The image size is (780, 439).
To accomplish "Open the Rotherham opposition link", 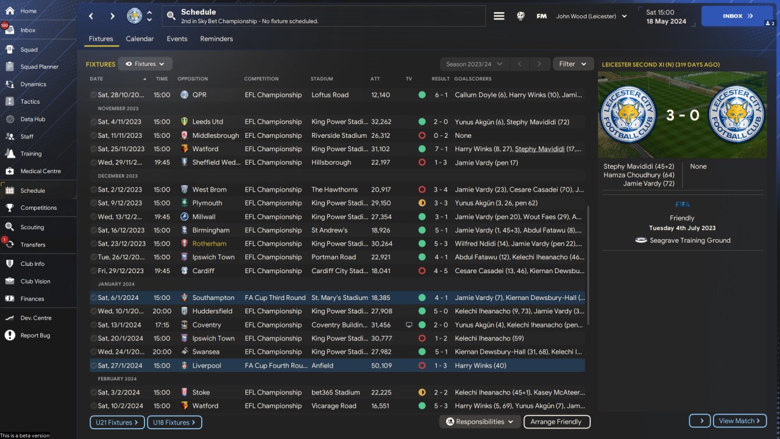I will [x=209, y=244].
